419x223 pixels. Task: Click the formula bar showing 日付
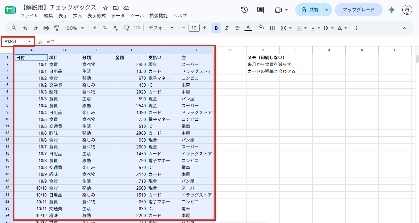pyautogui.click(x=229, y=42)
